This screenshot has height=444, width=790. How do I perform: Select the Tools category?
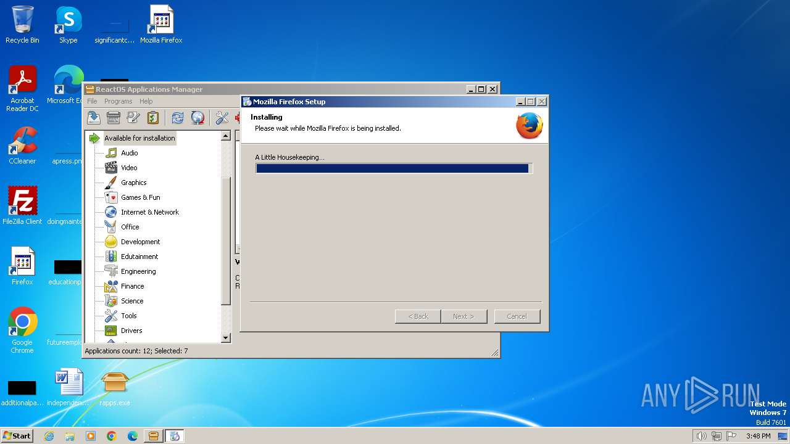(x=128, y=316)
